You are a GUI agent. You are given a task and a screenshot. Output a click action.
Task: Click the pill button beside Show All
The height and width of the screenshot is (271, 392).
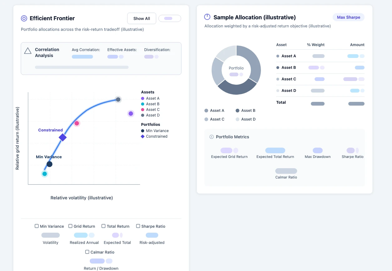(170, 18)
